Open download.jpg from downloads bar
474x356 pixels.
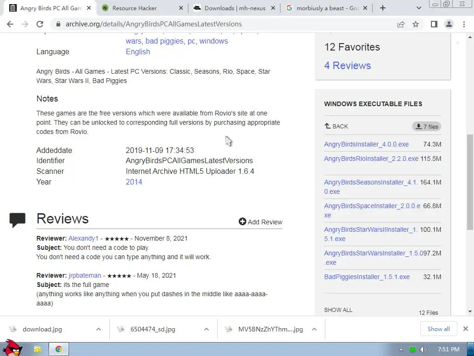click(x=42, y=330)
